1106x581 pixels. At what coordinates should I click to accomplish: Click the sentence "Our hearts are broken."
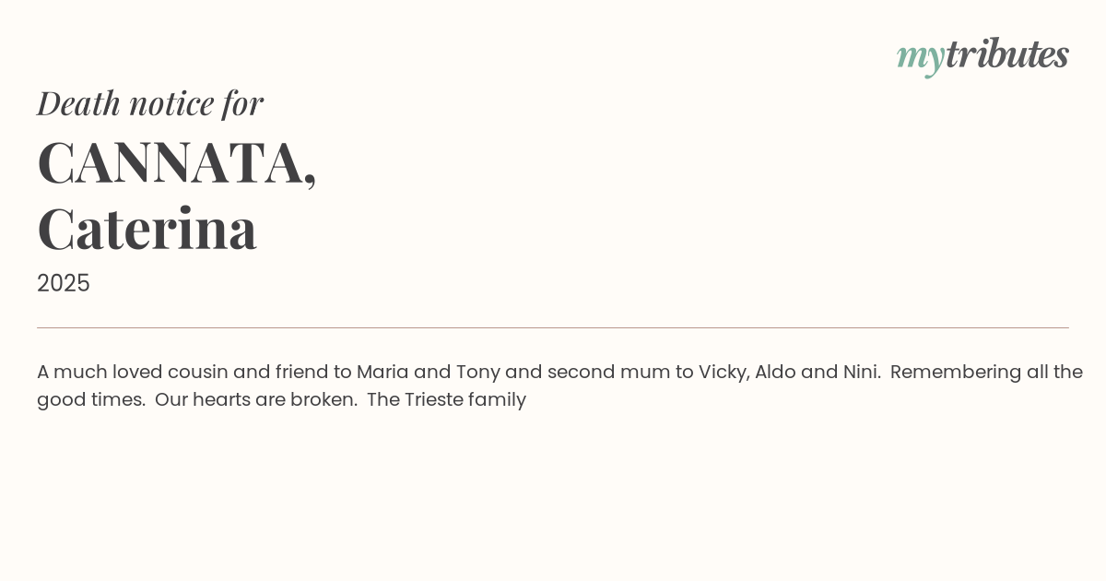(x=256, y=400)
